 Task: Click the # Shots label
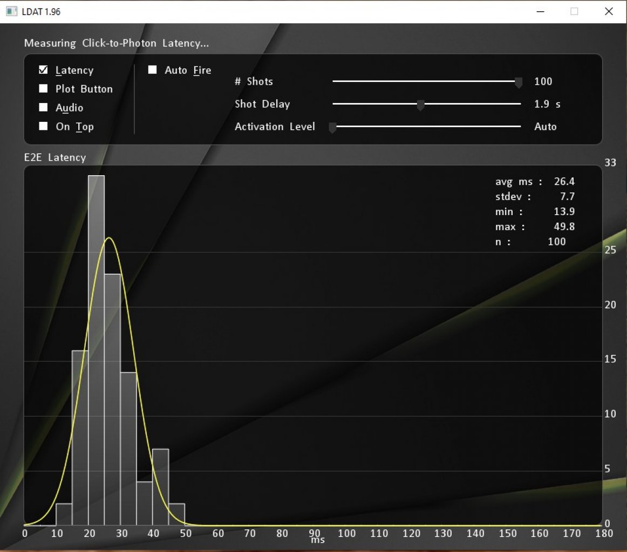coord(254,81)
